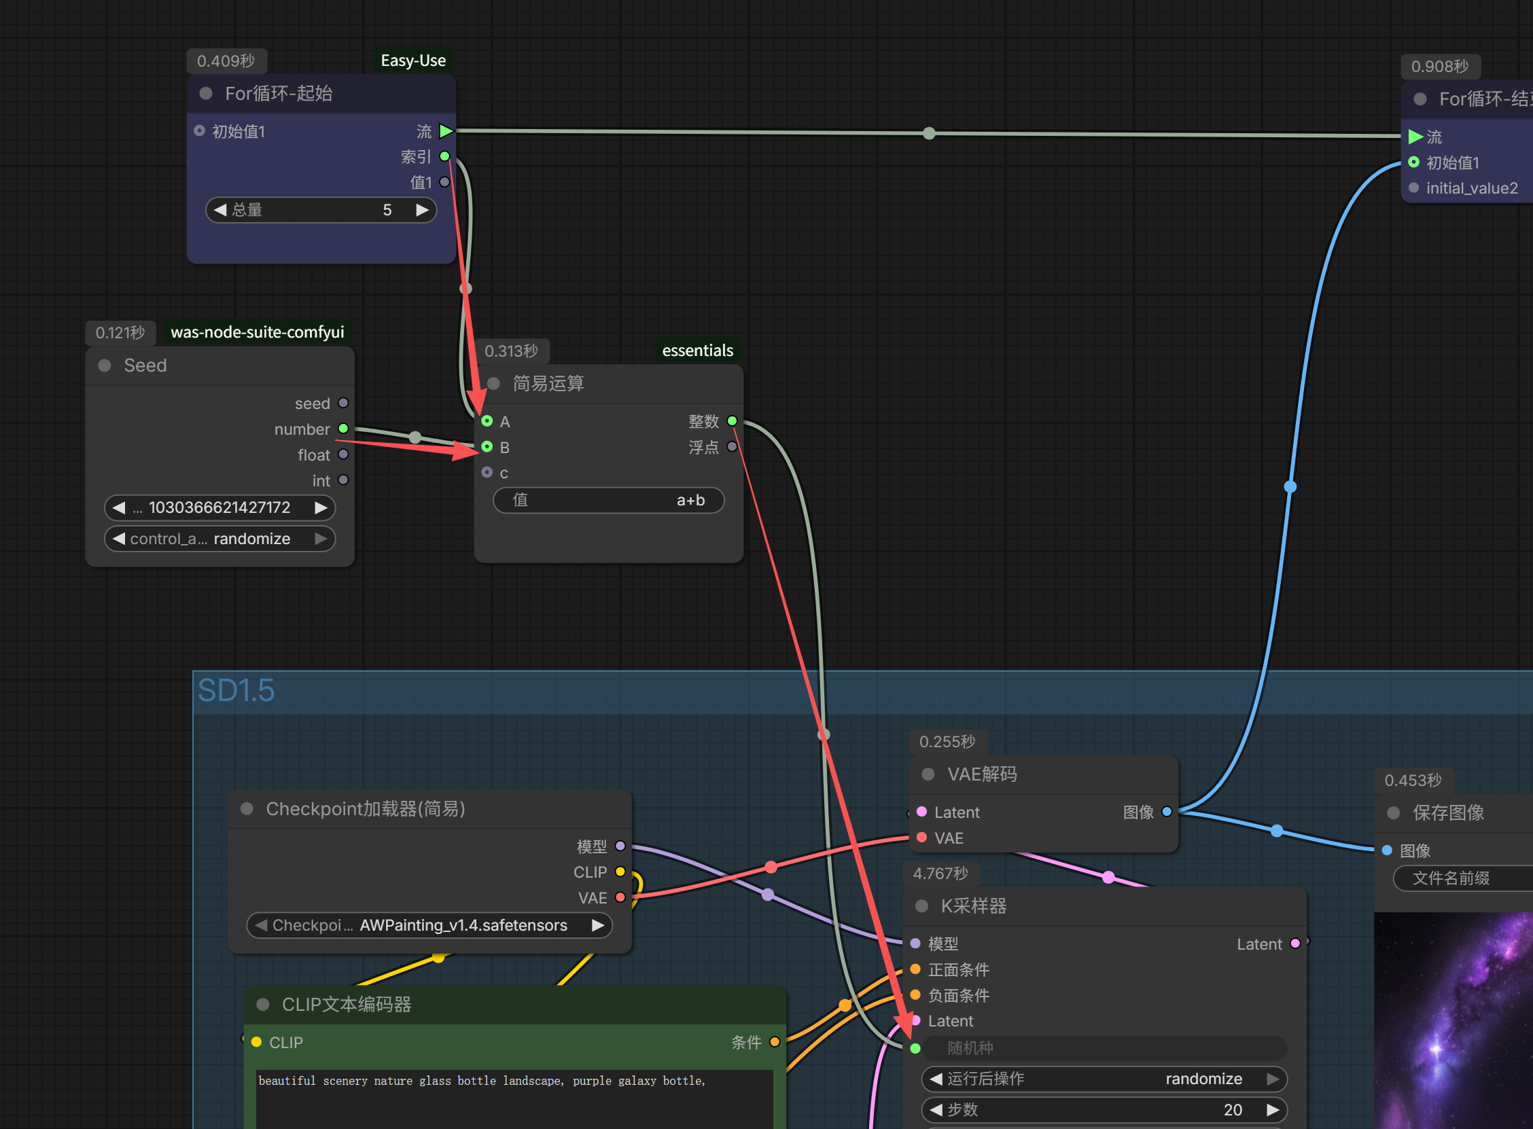Collapse the Seed node via its title dot
1533x1129 pixels.
coord(105,365)
